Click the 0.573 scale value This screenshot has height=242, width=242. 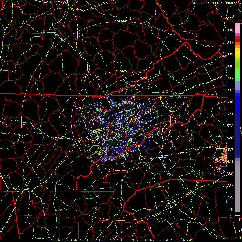pos(228,126)
